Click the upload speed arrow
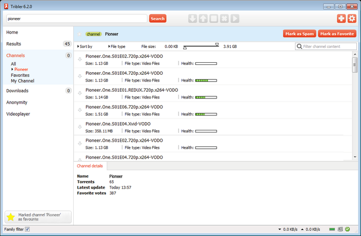This screenshot has width=361, height=236. [x=302, y=229]
